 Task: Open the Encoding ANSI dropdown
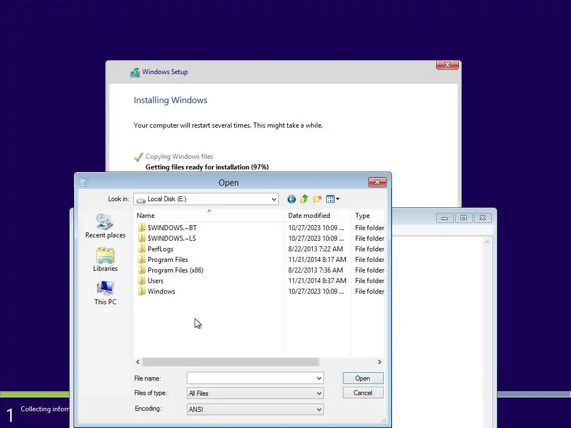coord(319,410)
